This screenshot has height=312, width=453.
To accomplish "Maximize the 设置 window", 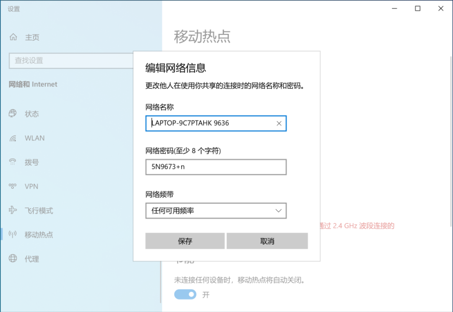I will coord(417,9).
